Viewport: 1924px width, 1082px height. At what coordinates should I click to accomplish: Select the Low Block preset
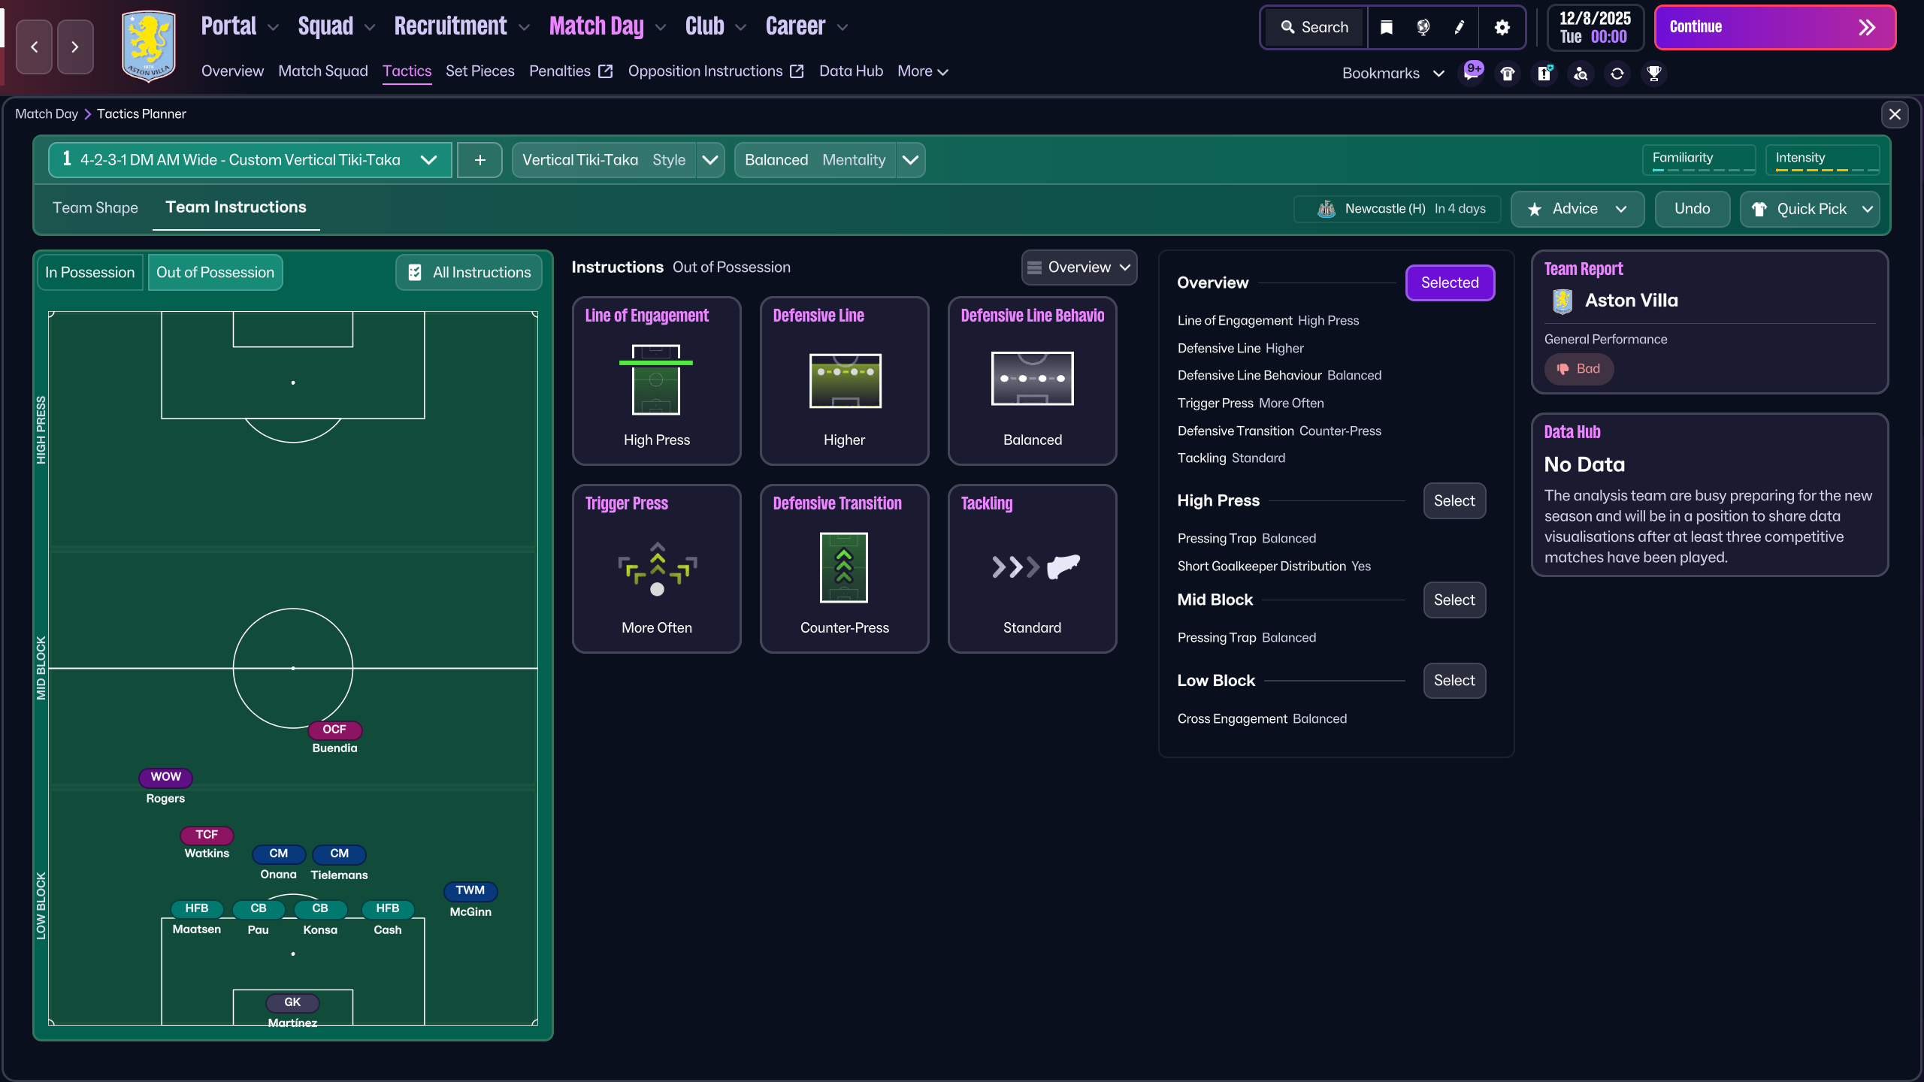[x=1454, y=680]
